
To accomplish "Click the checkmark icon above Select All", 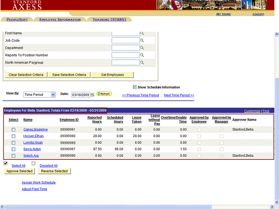I will (x=6, y=163).
